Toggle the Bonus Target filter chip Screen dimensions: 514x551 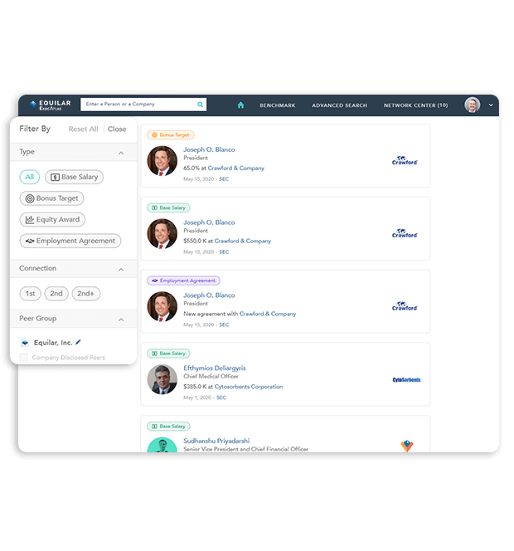pos(51,198)
